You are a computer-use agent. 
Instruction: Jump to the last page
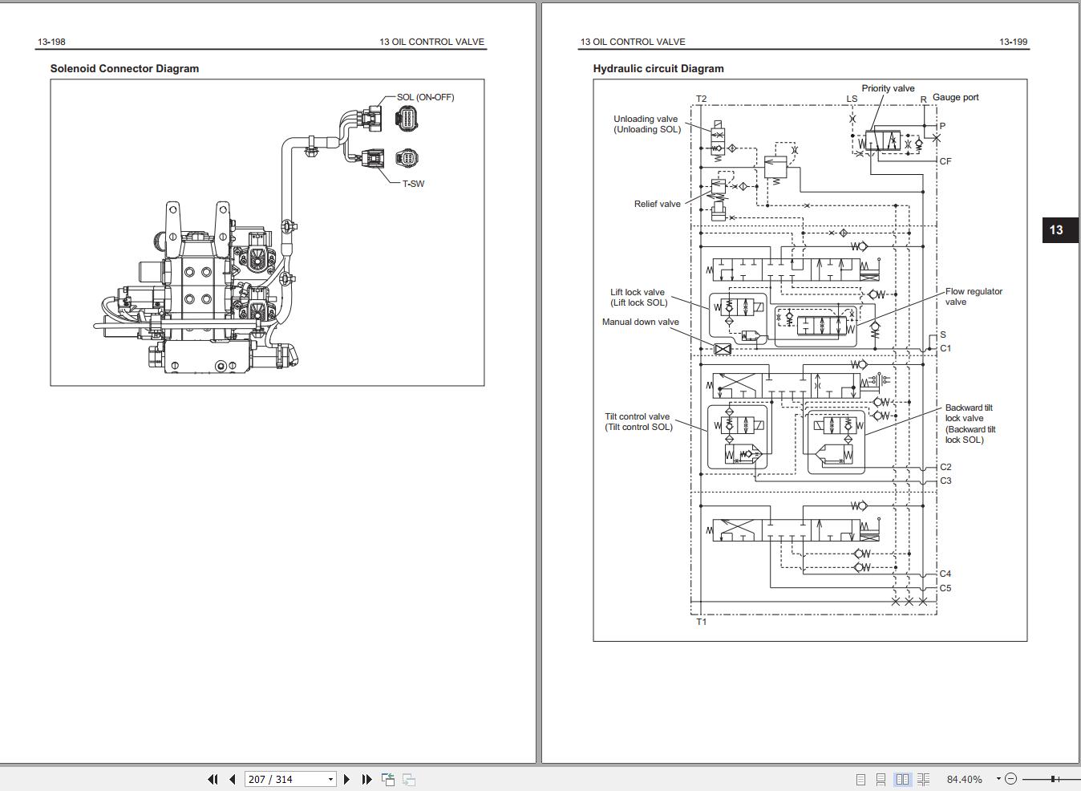tap(366, 779)
